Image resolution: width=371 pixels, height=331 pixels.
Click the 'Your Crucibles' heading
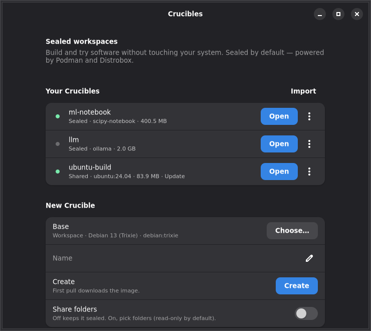[x=72, y=91]
